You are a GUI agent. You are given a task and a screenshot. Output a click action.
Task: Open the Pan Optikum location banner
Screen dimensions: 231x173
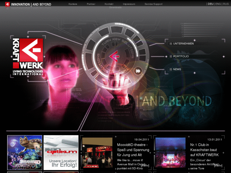point(61,153)
